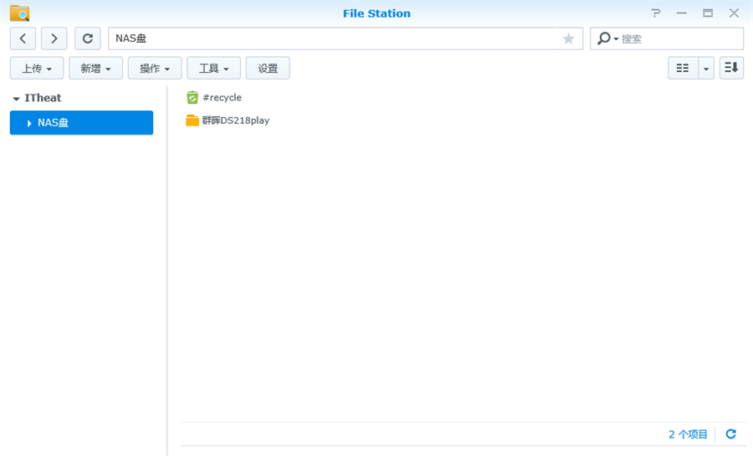Select the 群晖DS218play folder

235,120
